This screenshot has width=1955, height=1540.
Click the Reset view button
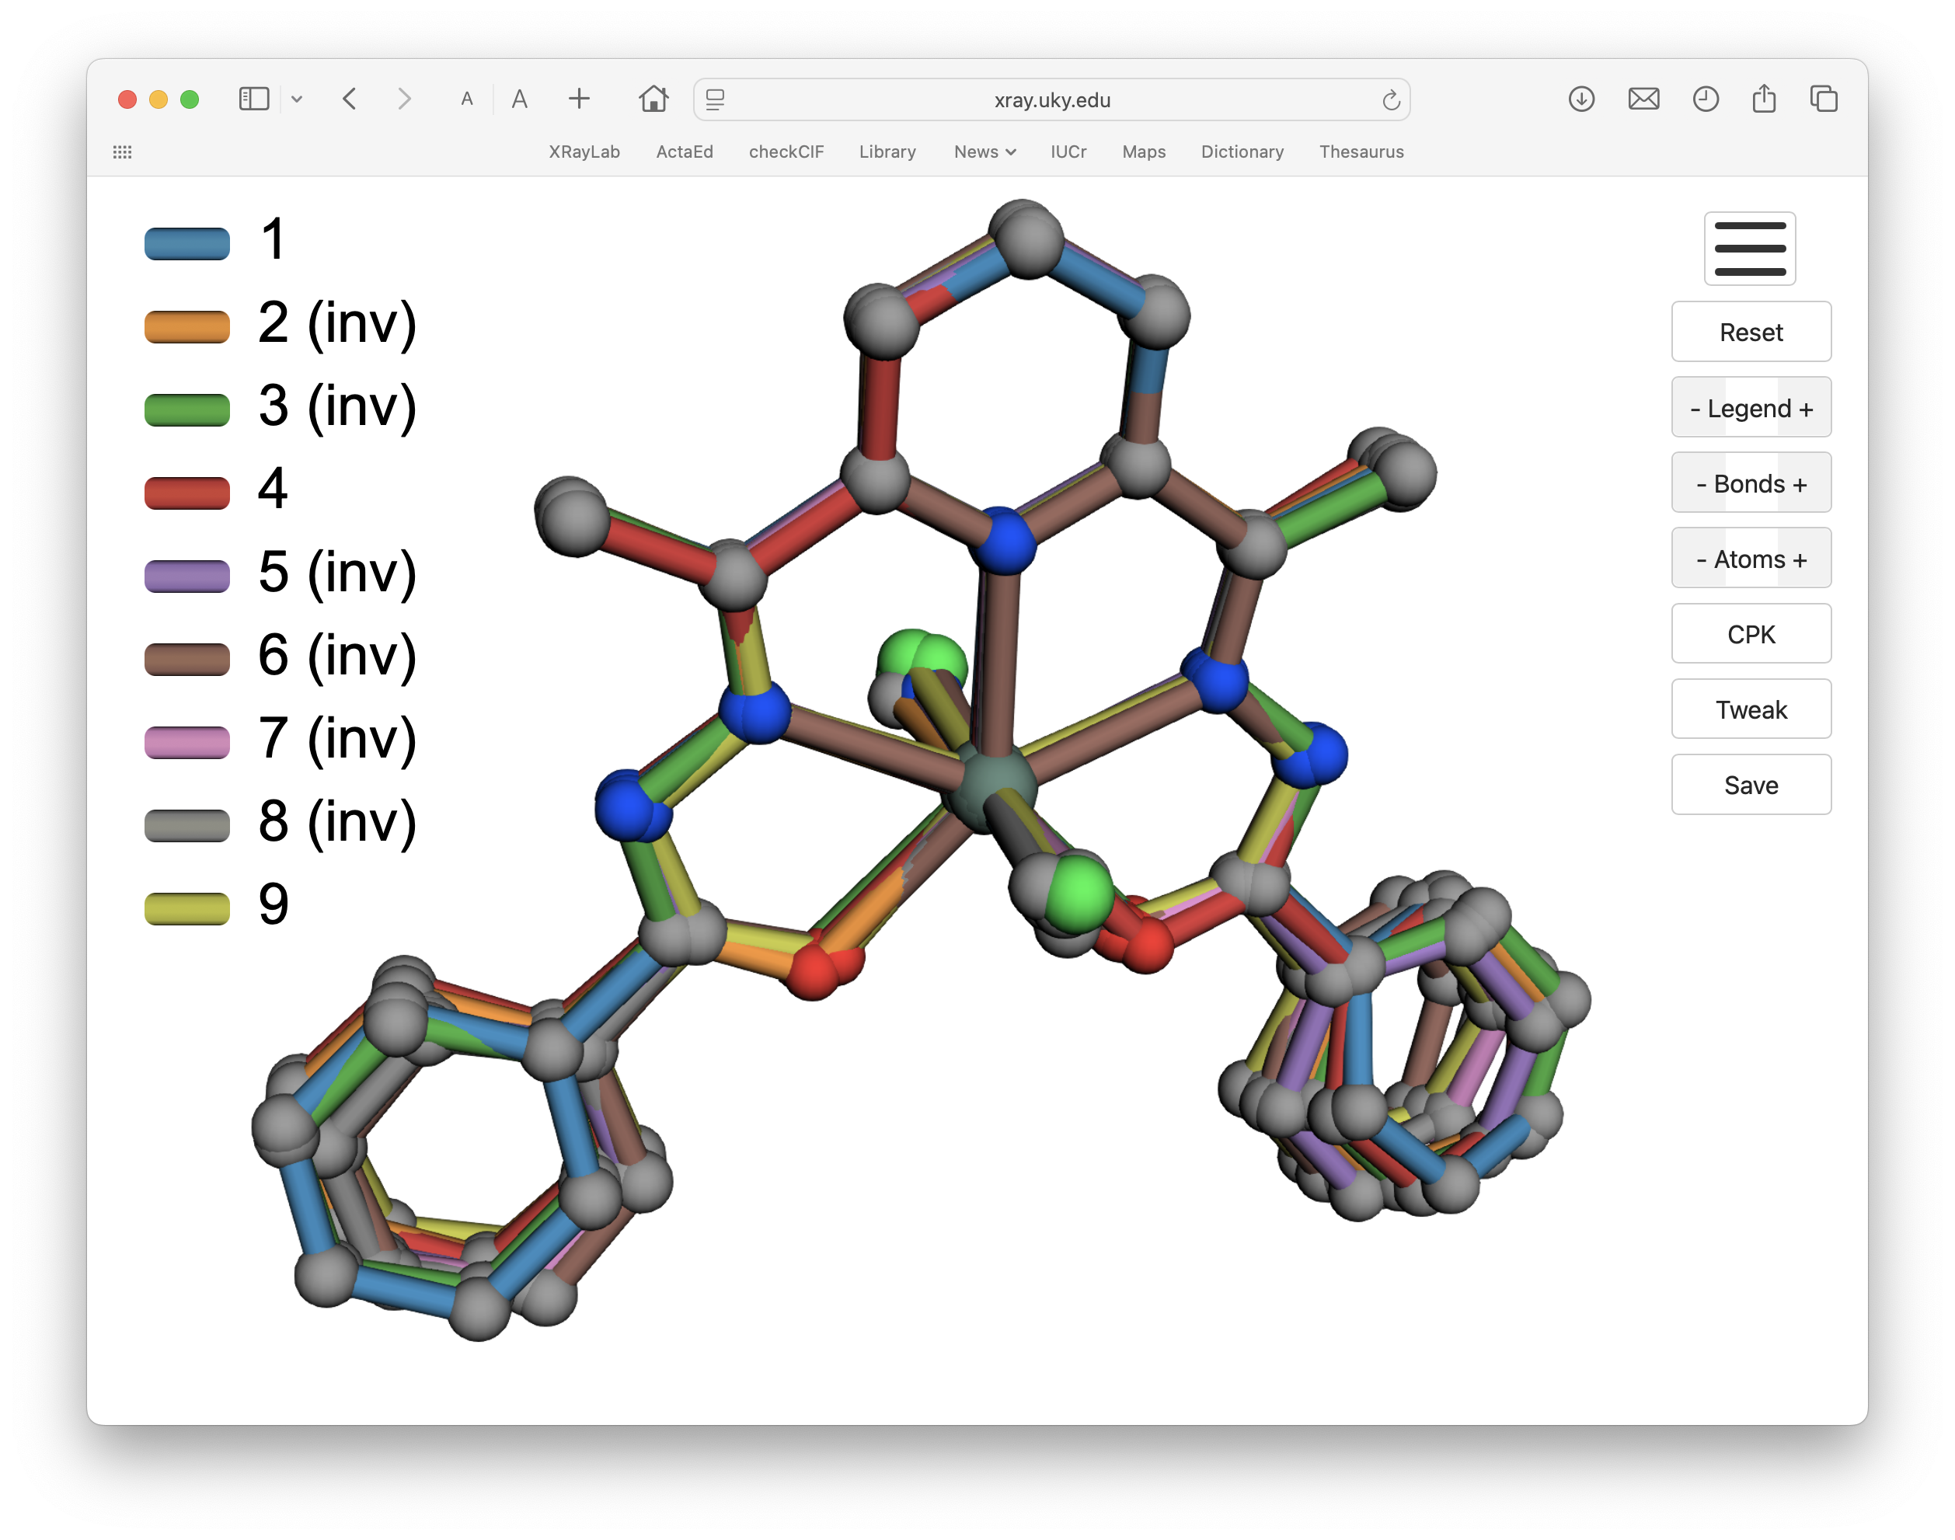[1751, 332]
